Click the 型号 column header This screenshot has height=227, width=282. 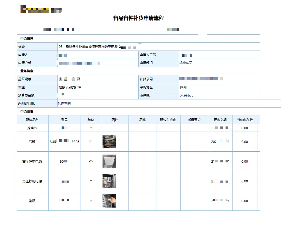64,120
